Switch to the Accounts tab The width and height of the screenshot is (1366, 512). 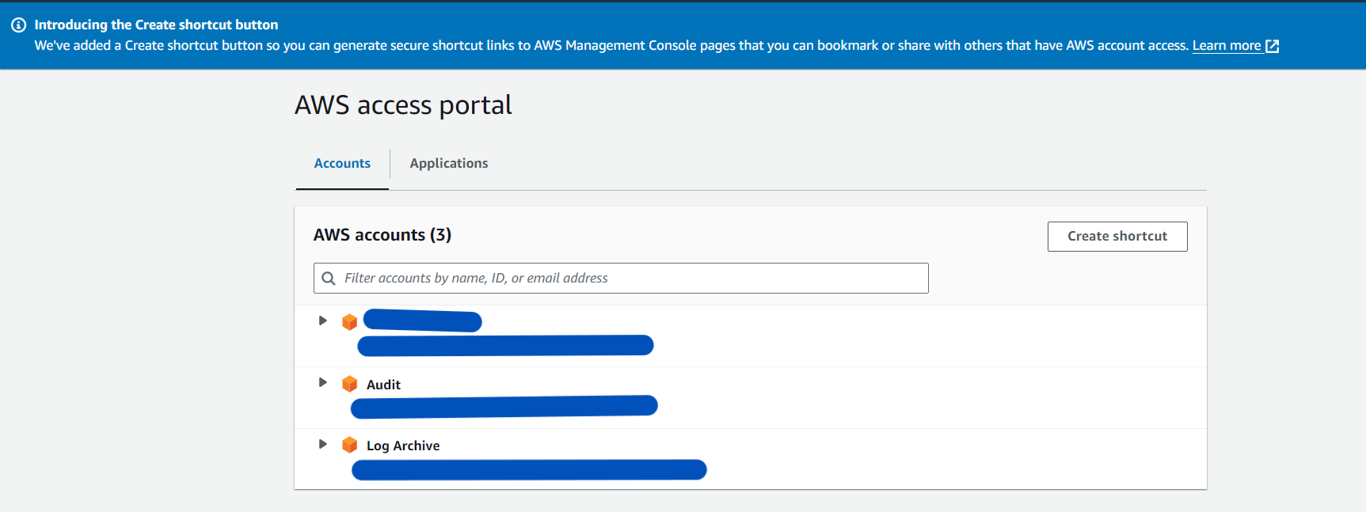[342, 163]
